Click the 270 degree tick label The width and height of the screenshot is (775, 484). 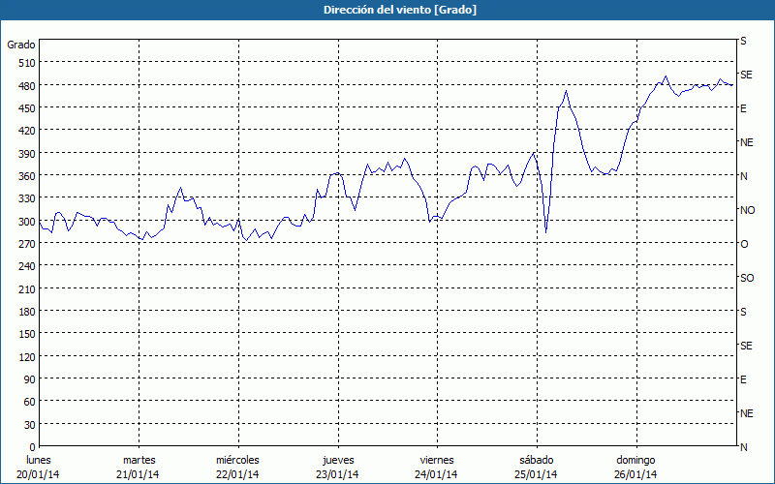(25, 243)
